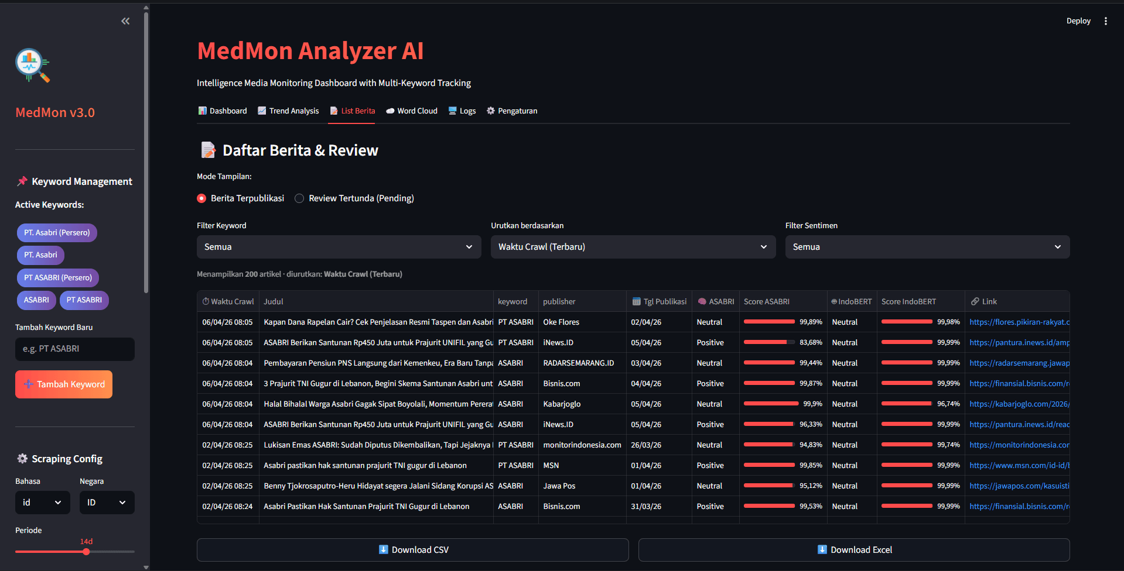This screenshot has height=571, width=1124.
Task: Click the PT ASABRI (Persero) keyword chip
Action: (x=58, y=278)
